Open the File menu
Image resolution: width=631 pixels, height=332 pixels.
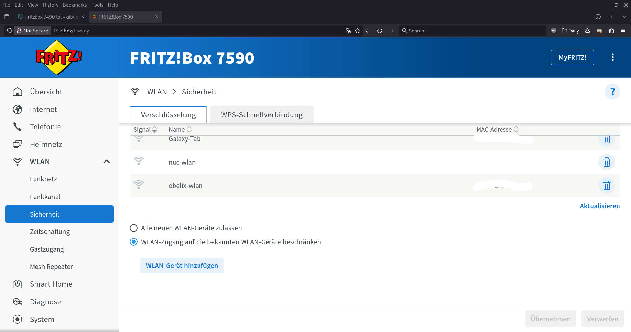tap(6, 5)
